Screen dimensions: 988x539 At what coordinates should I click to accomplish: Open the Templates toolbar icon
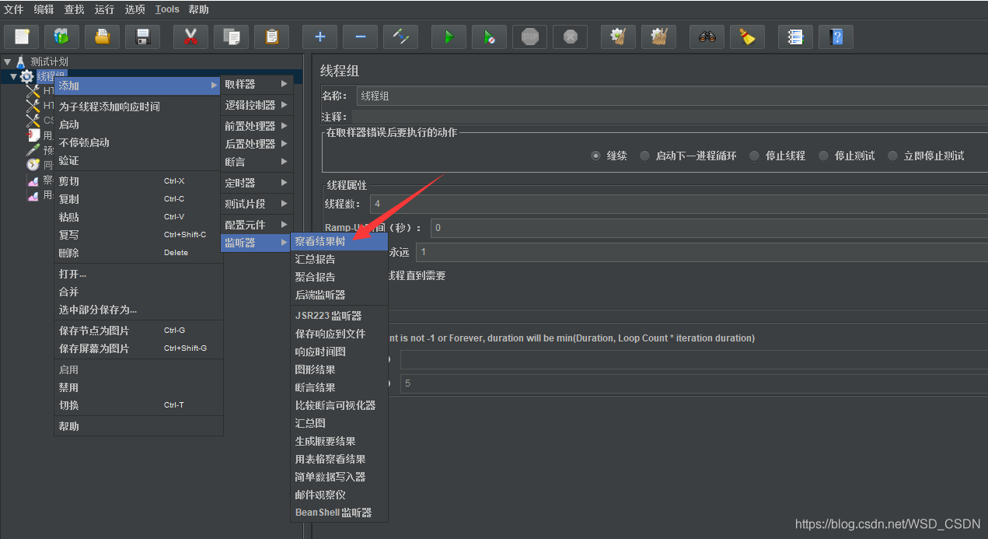click(x=61, y=37)
